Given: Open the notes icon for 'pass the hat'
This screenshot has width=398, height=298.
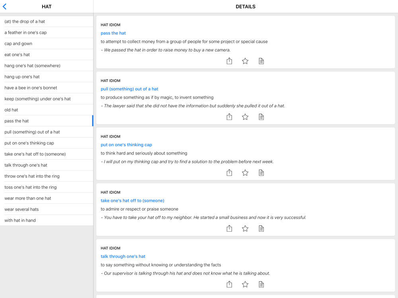Looking at the screenshot, I should pos(261,61).
